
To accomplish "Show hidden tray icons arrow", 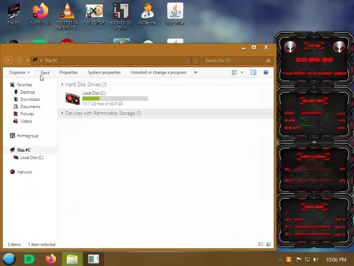I will pyautogui.click(x=280, y=260).
